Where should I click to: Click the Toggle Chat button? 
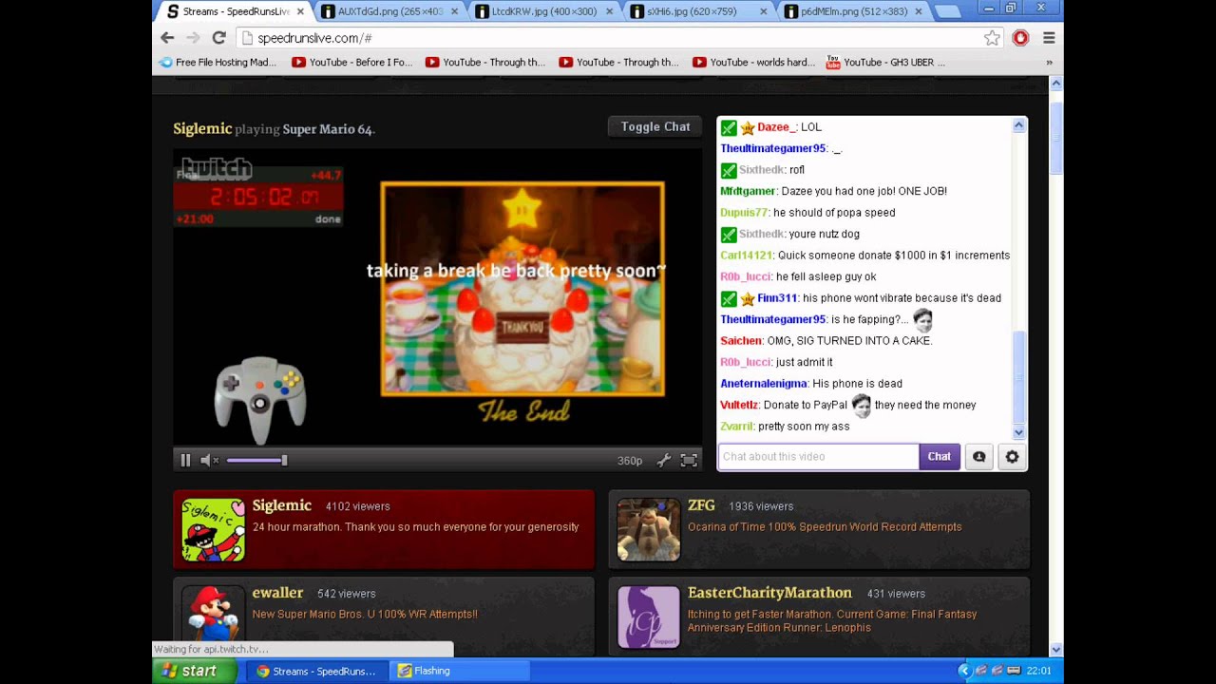coord(655,126)
